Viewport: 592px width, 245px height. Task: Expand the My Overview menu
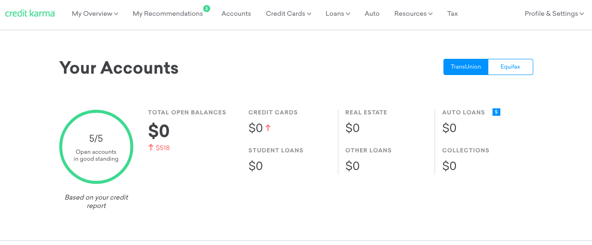(95, 14)
